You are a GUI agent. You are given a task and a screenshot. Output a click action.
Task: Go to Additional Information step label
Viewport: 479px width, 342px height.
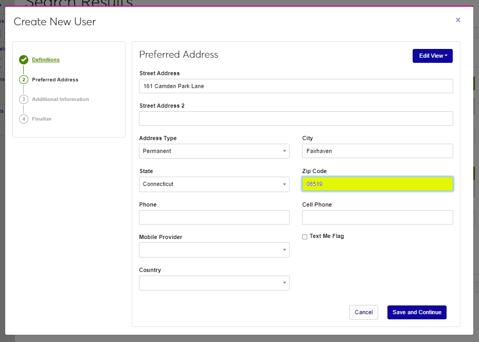60,99
